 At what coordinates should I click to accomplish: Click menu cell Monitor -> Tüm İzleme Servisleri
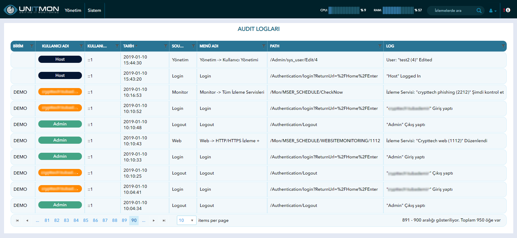(x=232, y=92)
